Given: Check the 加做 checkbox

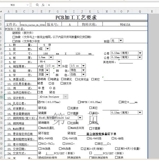Looking at the screenshot, I should click(14, 37).
